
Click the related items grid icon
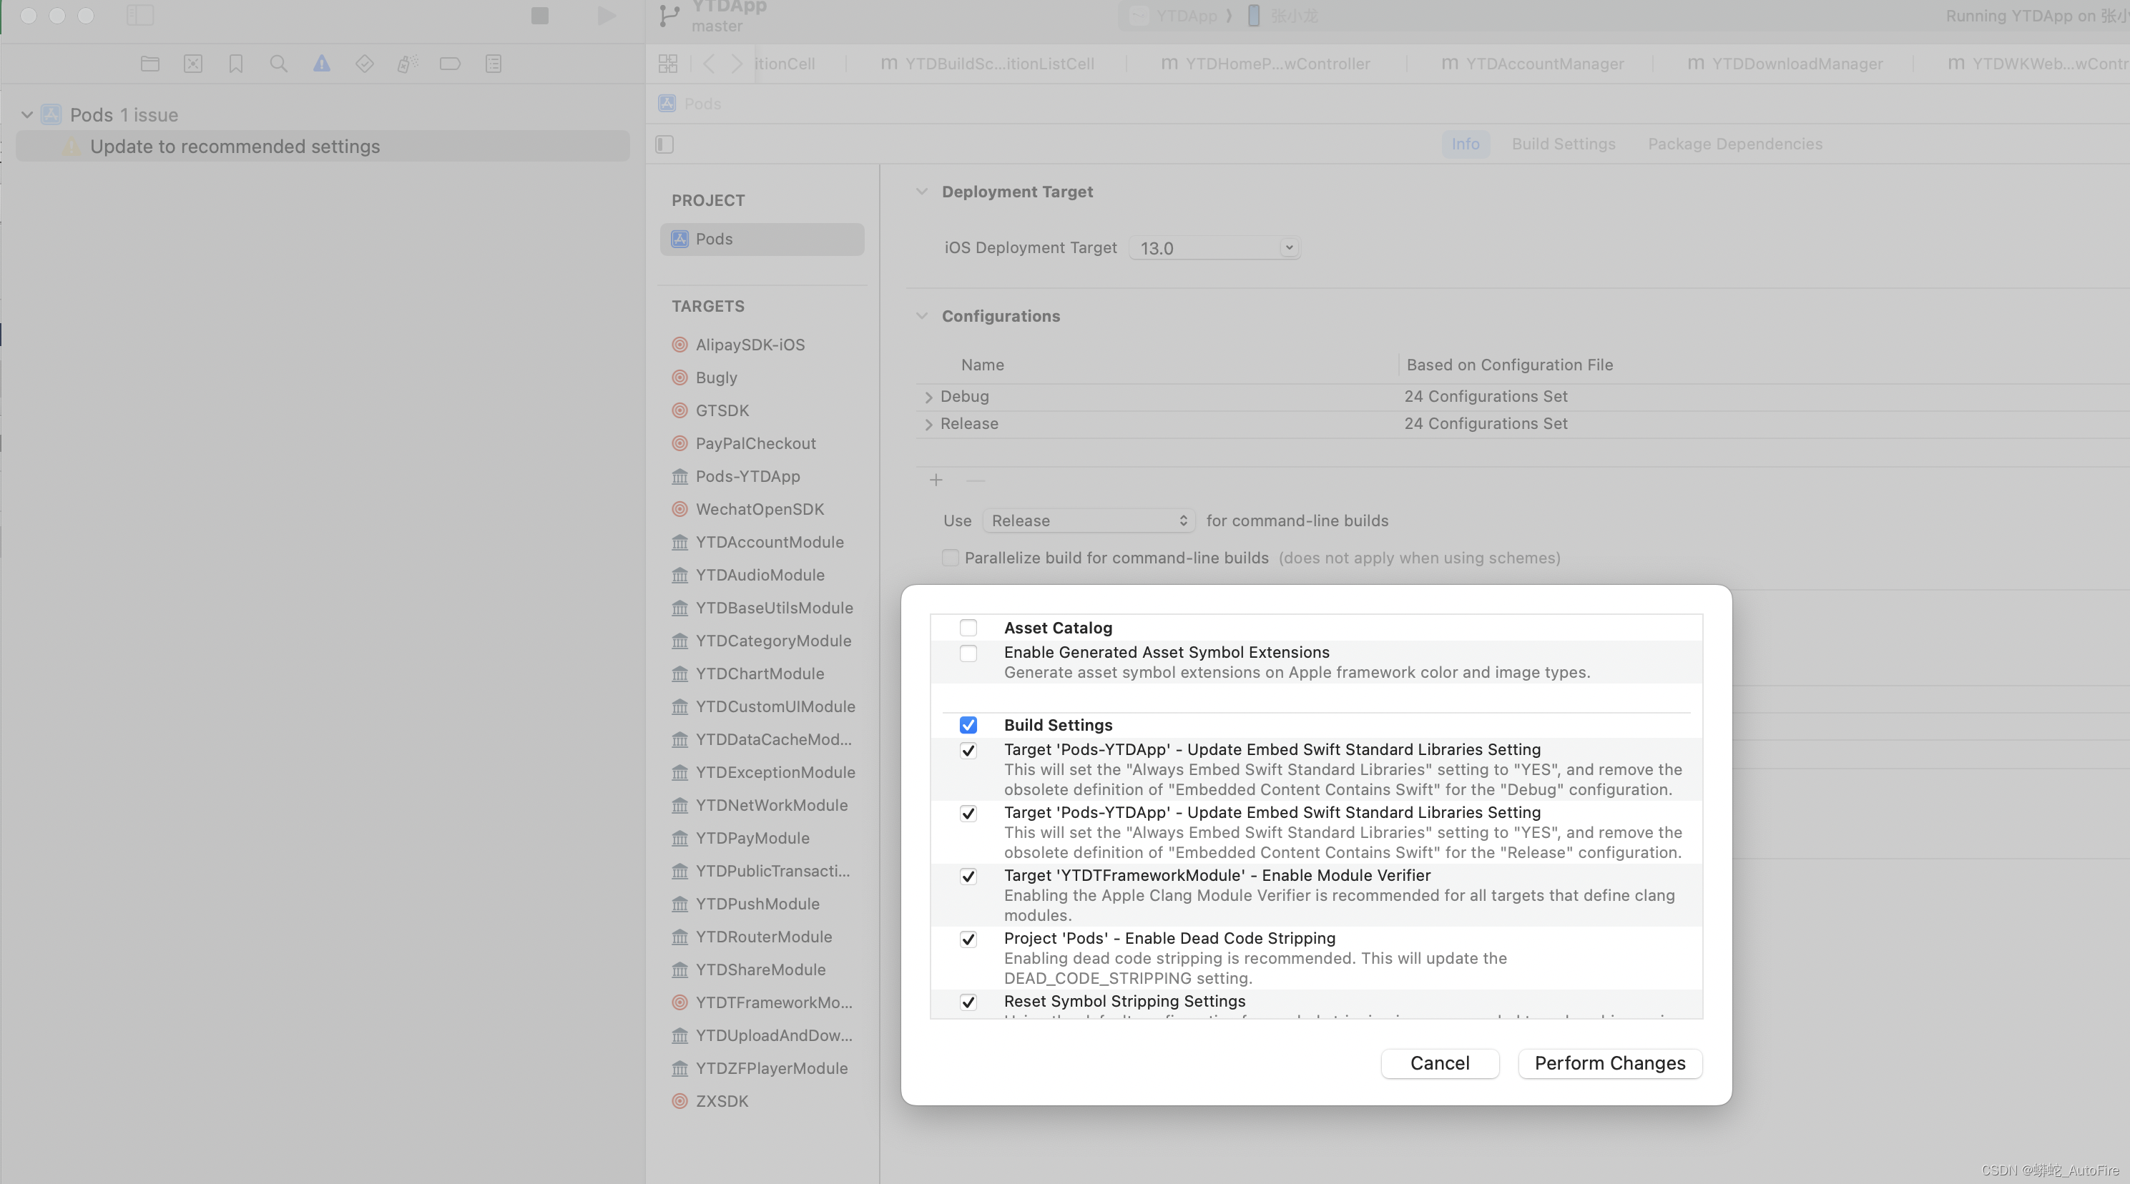click(x=668, y=64)
